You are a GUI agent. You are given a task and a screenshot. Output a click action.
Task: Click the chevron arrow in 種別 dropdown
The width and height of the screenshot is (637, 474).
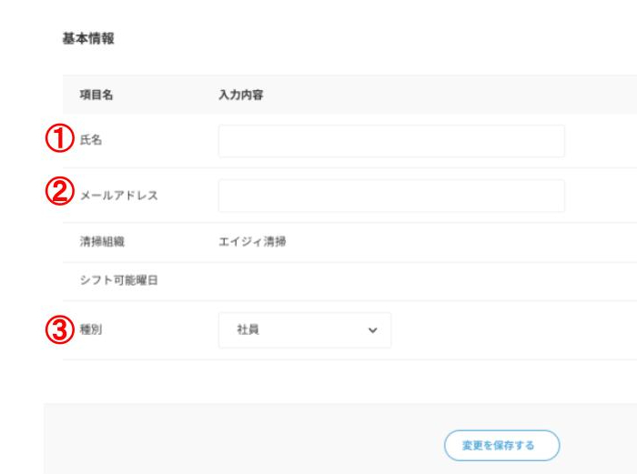(372, 330)
